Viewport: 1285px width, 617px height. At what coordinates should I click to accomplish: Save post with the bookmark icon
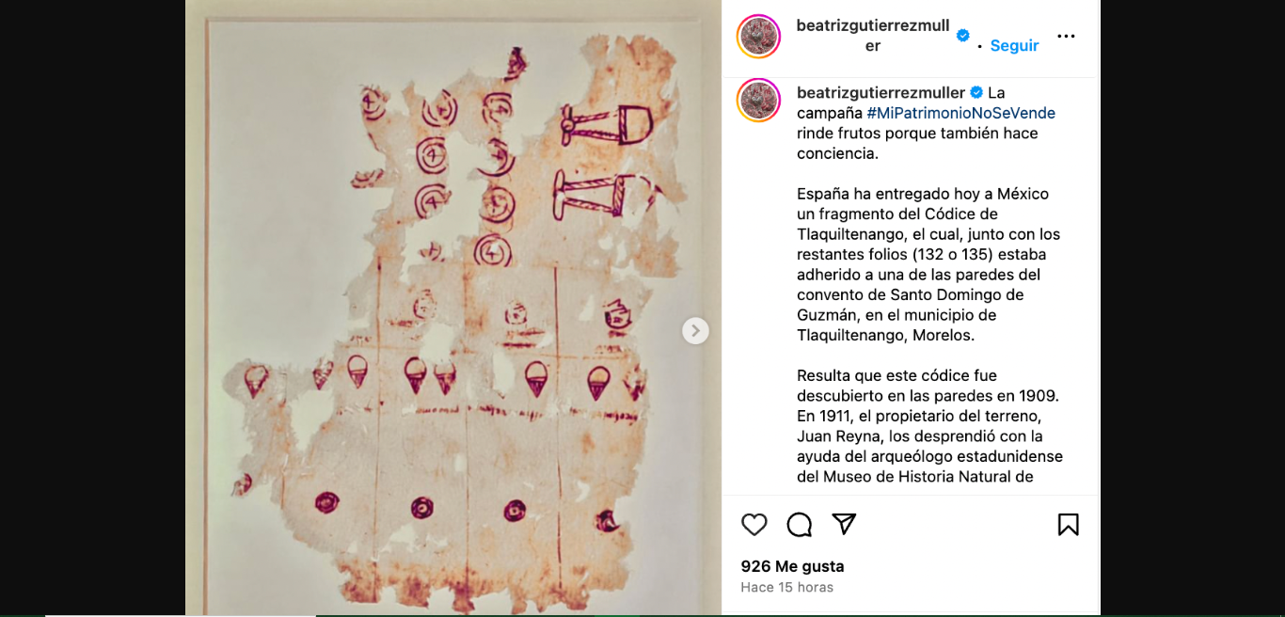coord(1069,525)
